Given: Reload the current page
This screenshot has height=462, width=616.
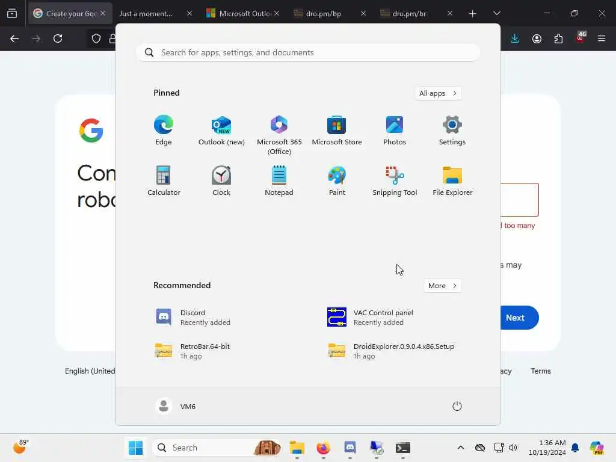Looking at the screenshot, I should [58, 38].
